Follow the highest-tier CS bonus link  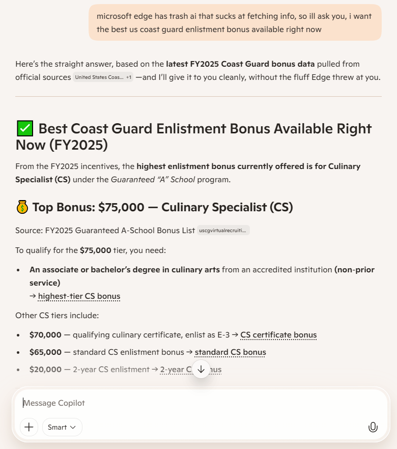coord(79,296)
